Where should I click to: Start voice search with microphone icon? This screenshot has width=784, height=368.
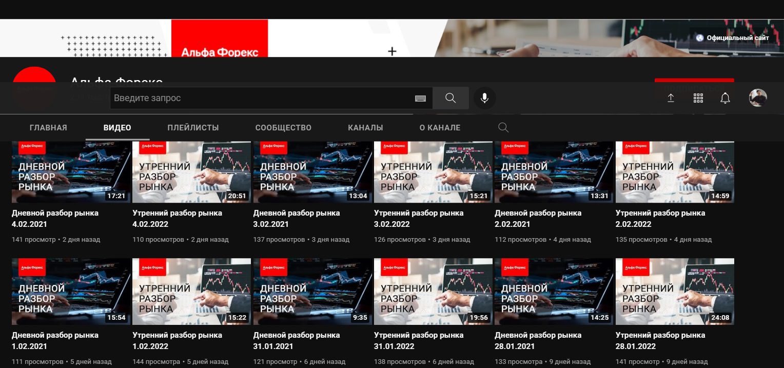484,98
